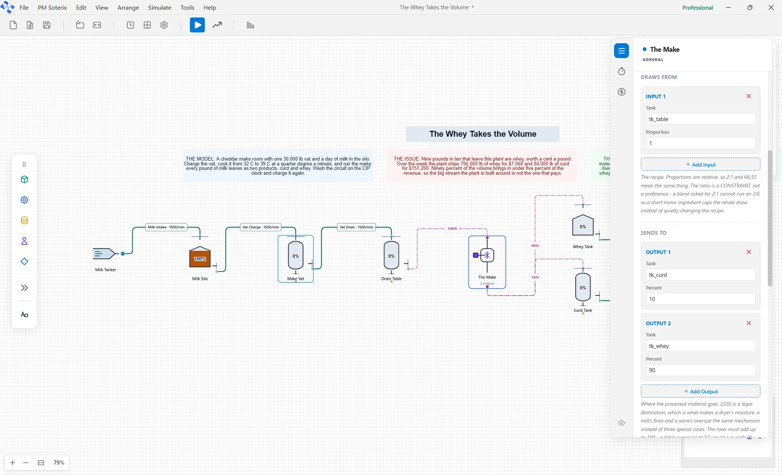The image size is (782, 475).
Task: Open the trend chart icon
Action: tap(217, 25)
